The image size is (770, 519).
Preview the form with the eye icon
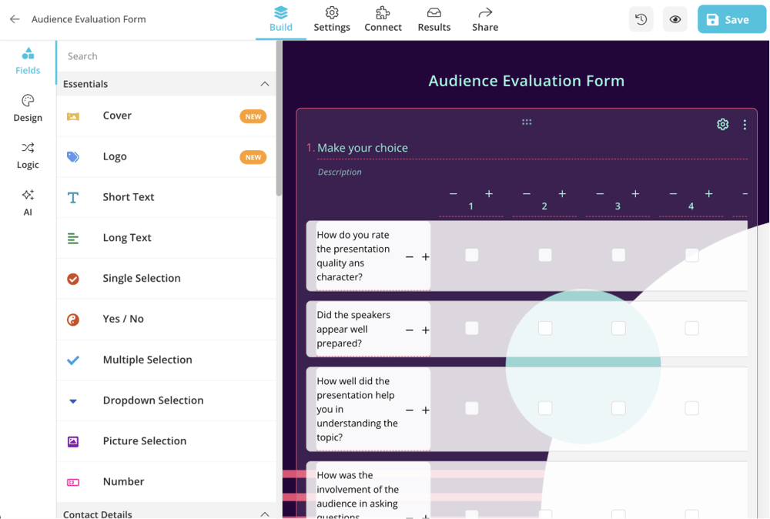[x=675, y=18]
